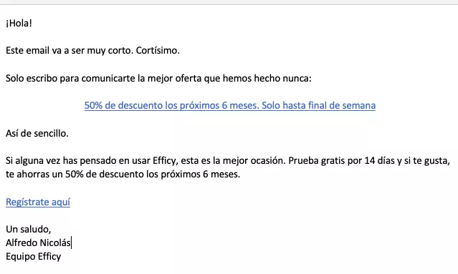Click the 'Equipo Efficy' signature line
Viewport: 458px width, 274px height.
click(x=34, y=257)
